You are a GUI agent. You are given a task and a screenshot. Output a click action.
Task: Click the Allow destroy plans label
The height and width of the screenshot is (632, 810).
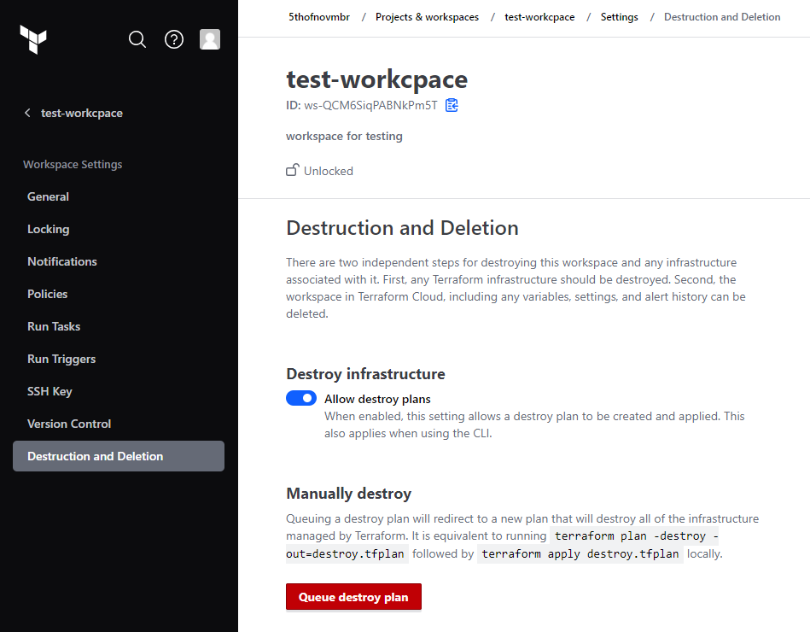click(377, 399)
